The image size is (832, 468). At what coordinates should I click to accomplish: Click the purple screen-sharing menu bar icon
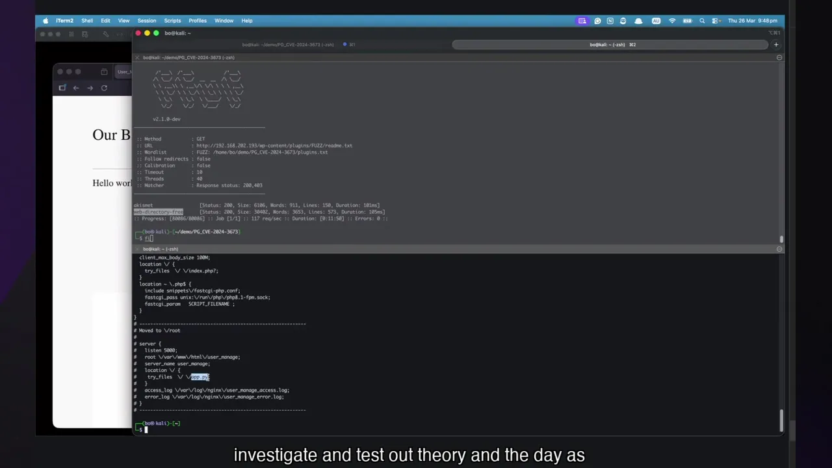pyautogui.click(x=582, y=21)
